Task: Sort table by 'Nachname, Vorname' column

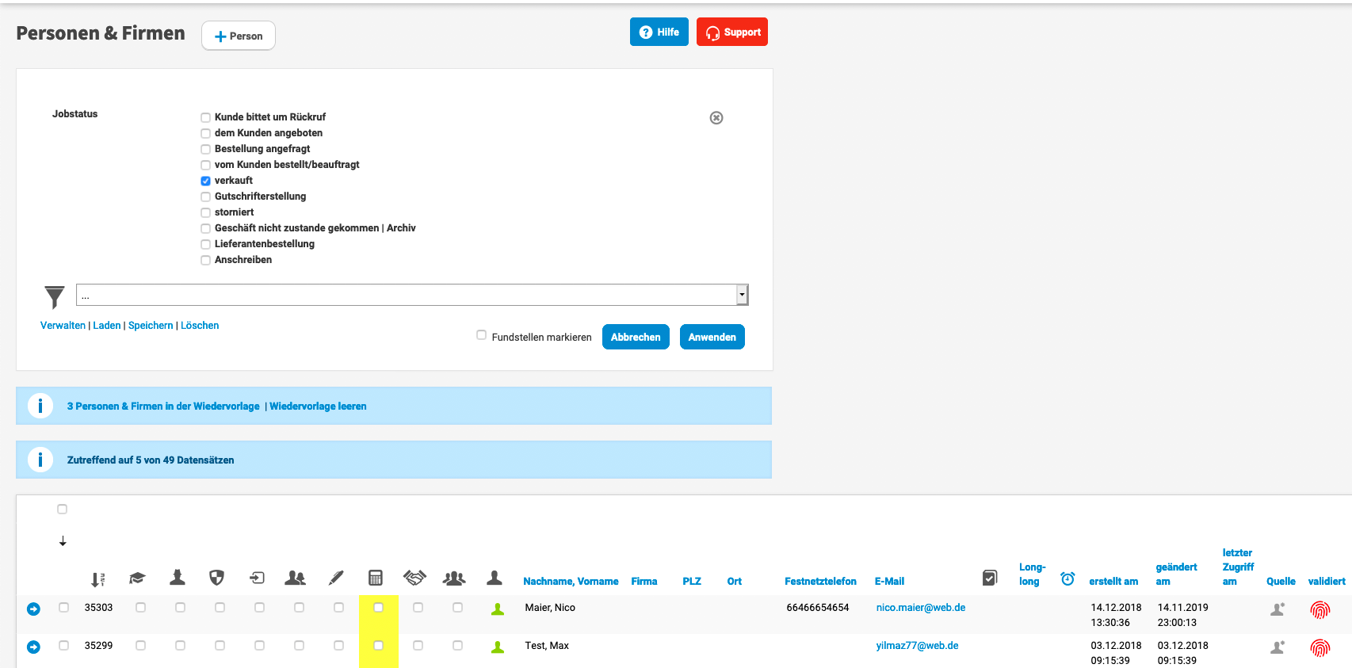Action: tap(571, 582)
